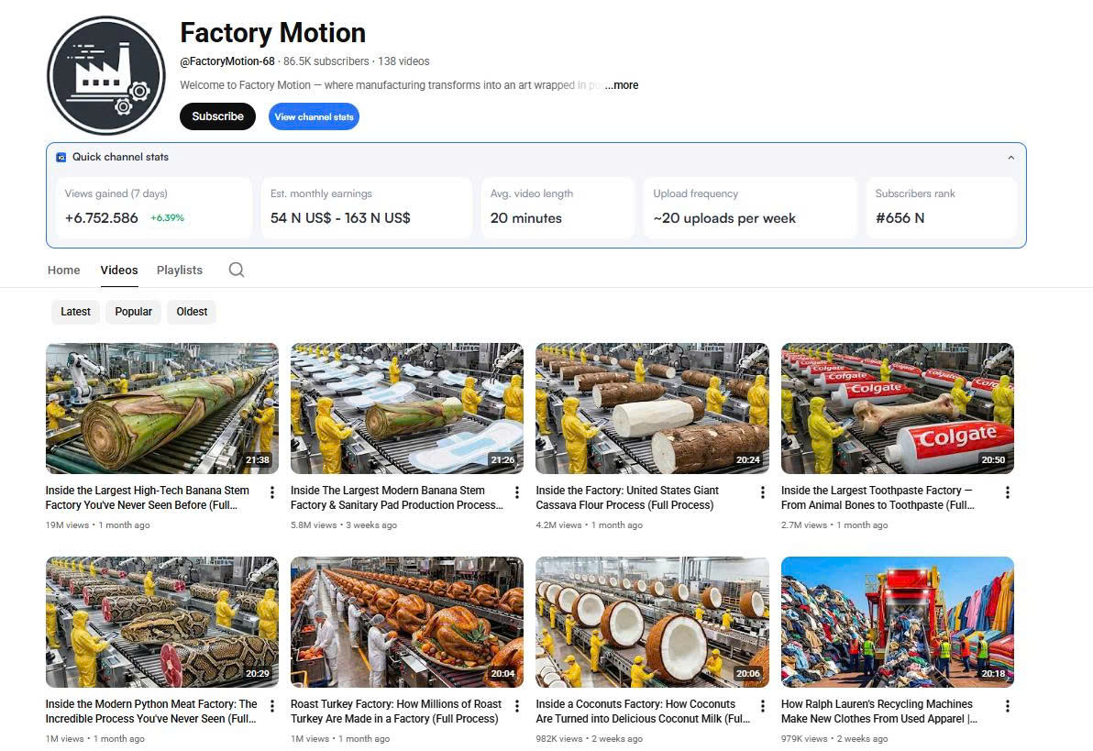Select the Popular sort filter
The width and height of the screenshot is (1093, 751).
[133, 312]
